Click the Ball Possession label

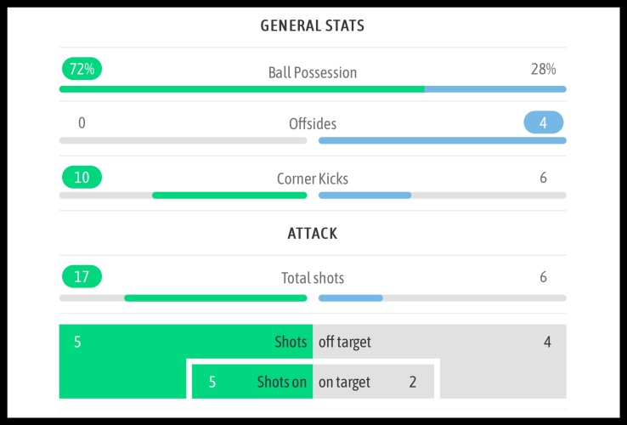coord(313,73)
